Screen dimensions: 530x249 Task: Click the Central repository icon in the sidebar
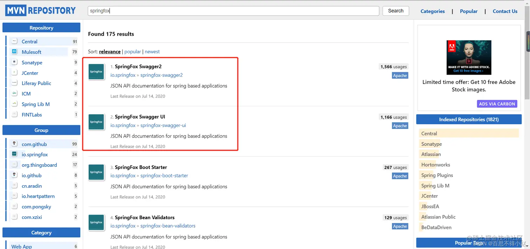pyautogui.click(x=14, y=41)
